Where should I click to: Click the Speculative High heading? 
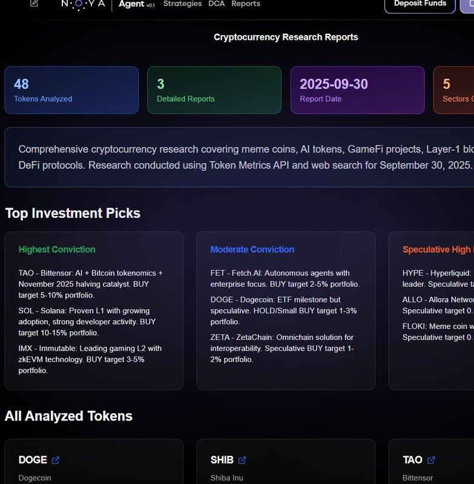click(437, 249)
